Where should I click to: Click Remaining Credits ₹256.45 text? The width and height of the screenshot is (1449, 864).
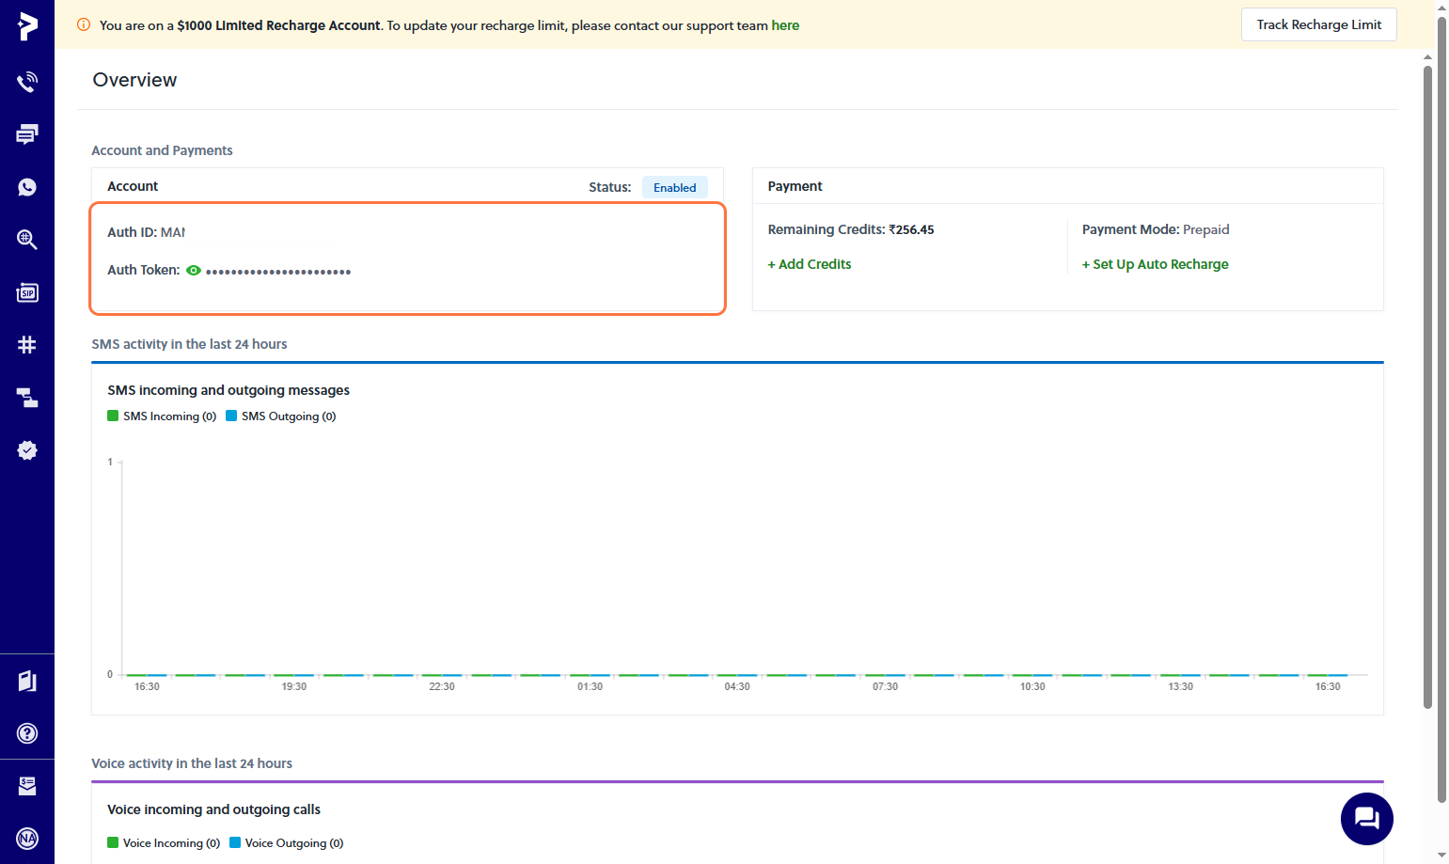pyautogui.click(x=851, y=229)
